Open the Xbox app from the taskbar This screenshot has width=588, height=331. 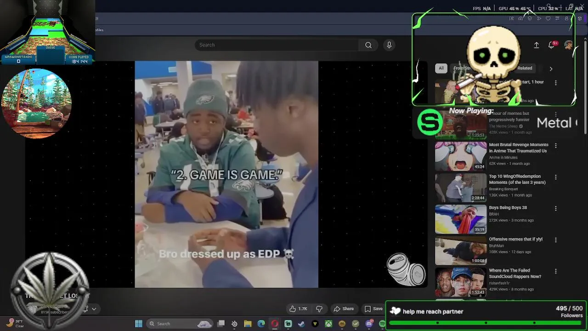[328, 324]
